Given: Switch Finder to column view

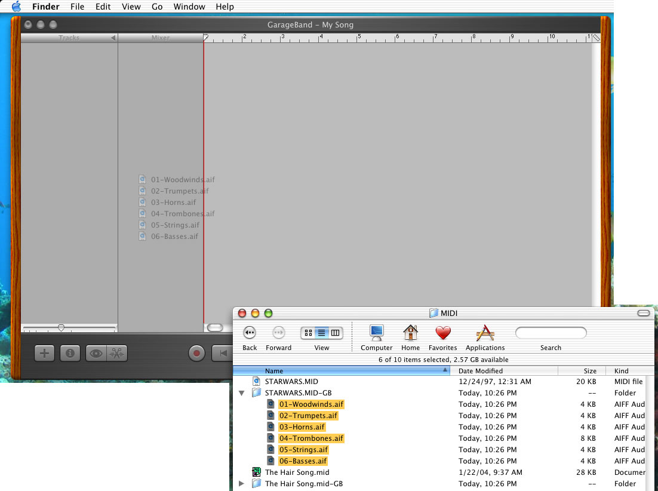Looking at the screenshot, I should (336, 333).
